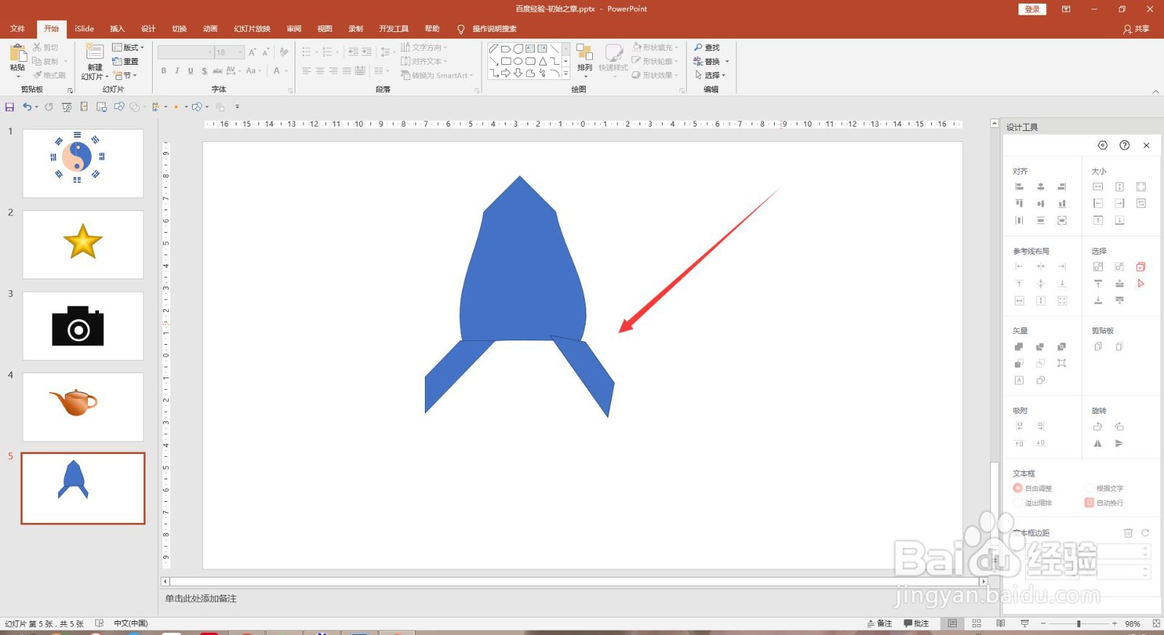
Task: Toggle 备注 notes pane in status bar
Action: click(879, 623)
